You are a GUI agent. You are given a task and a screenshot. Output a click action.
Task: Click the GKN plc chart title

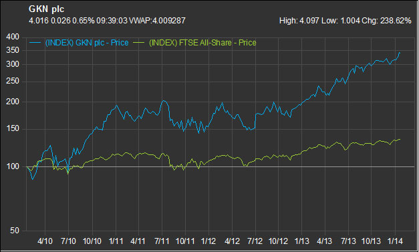point(47,9)
